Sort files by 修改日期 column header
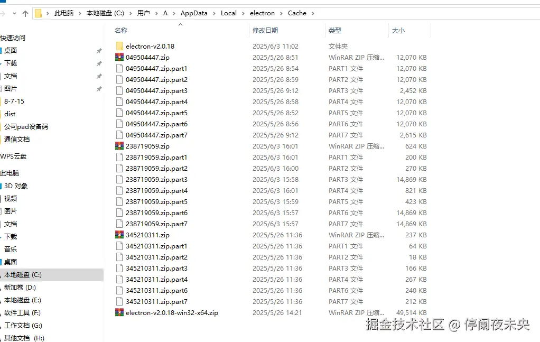Viewport: 540px width, 342px height. [265, 30]
